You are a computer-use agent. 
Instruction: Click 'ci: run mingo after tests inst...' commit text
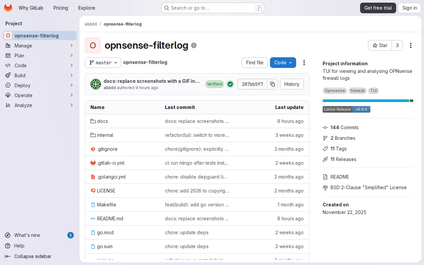pyautogui.click(x=196, y=163)
